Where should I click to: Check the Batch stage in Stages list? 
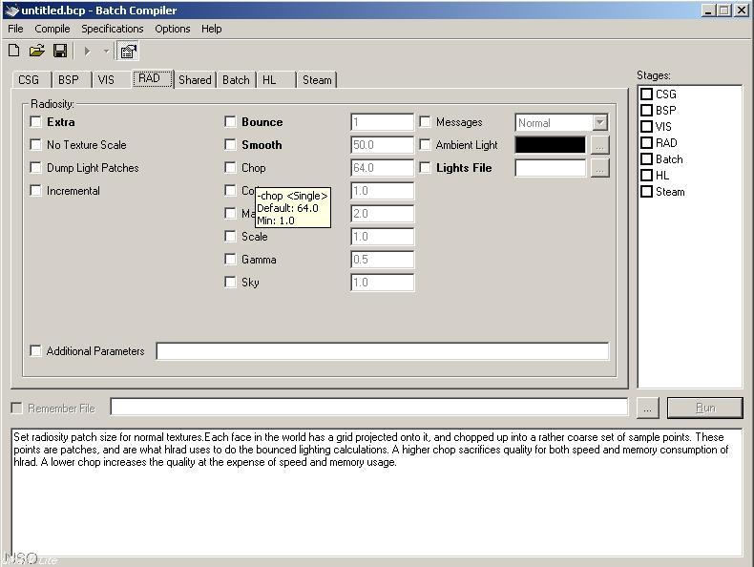[x=647, y=159]
